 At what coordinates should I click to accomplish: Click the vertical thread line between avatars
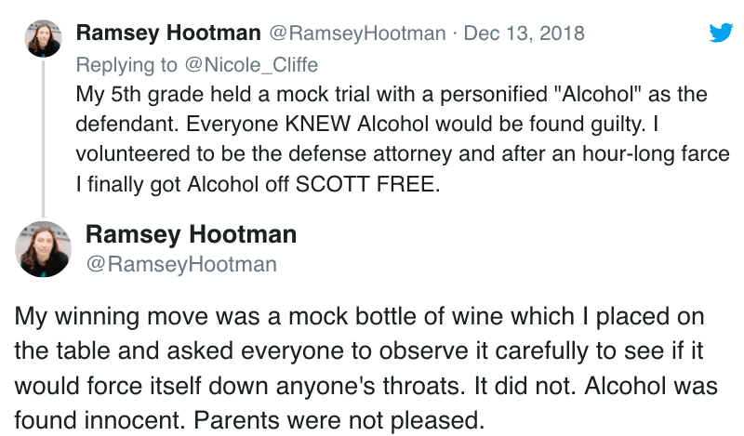tap(43, 139)
